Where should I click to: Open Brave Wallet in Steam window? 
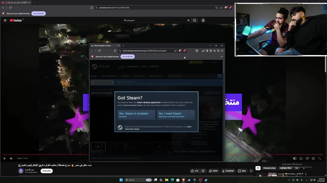(x=211, y=51)
